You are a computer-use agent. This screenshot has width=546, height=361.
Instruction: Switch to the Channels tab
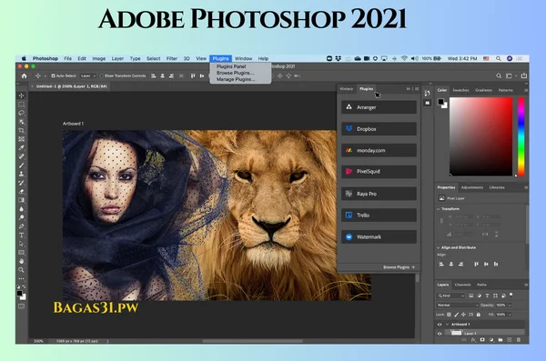[462, 285]
